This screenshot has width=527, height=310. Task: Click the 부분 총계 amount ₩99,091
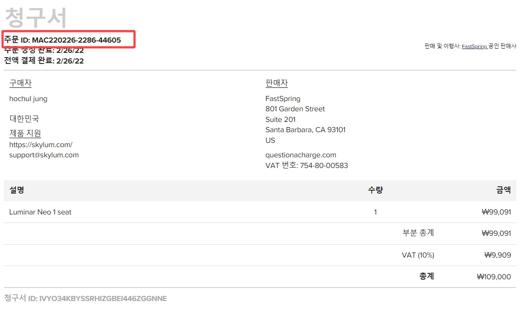click(x=496, y=234)
